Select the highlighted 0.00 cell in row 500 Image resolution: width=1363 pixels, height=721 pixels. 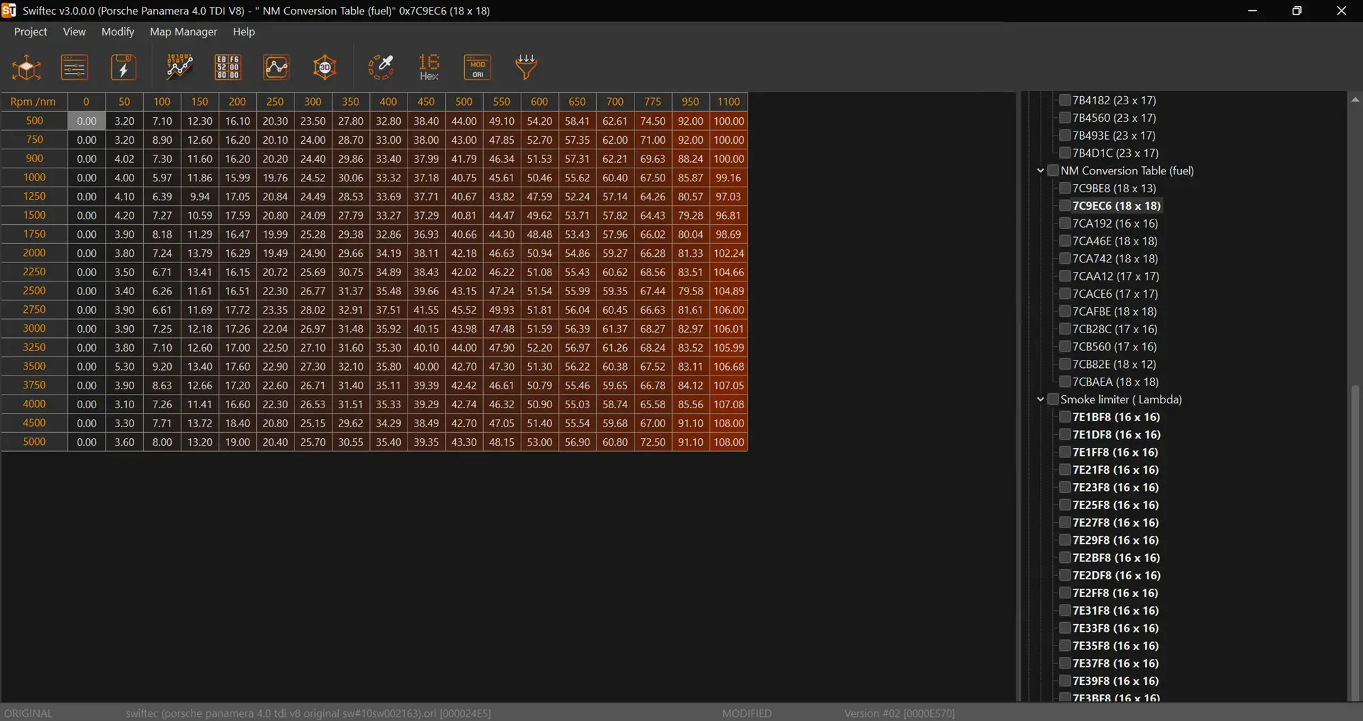(x=87, y=121)
